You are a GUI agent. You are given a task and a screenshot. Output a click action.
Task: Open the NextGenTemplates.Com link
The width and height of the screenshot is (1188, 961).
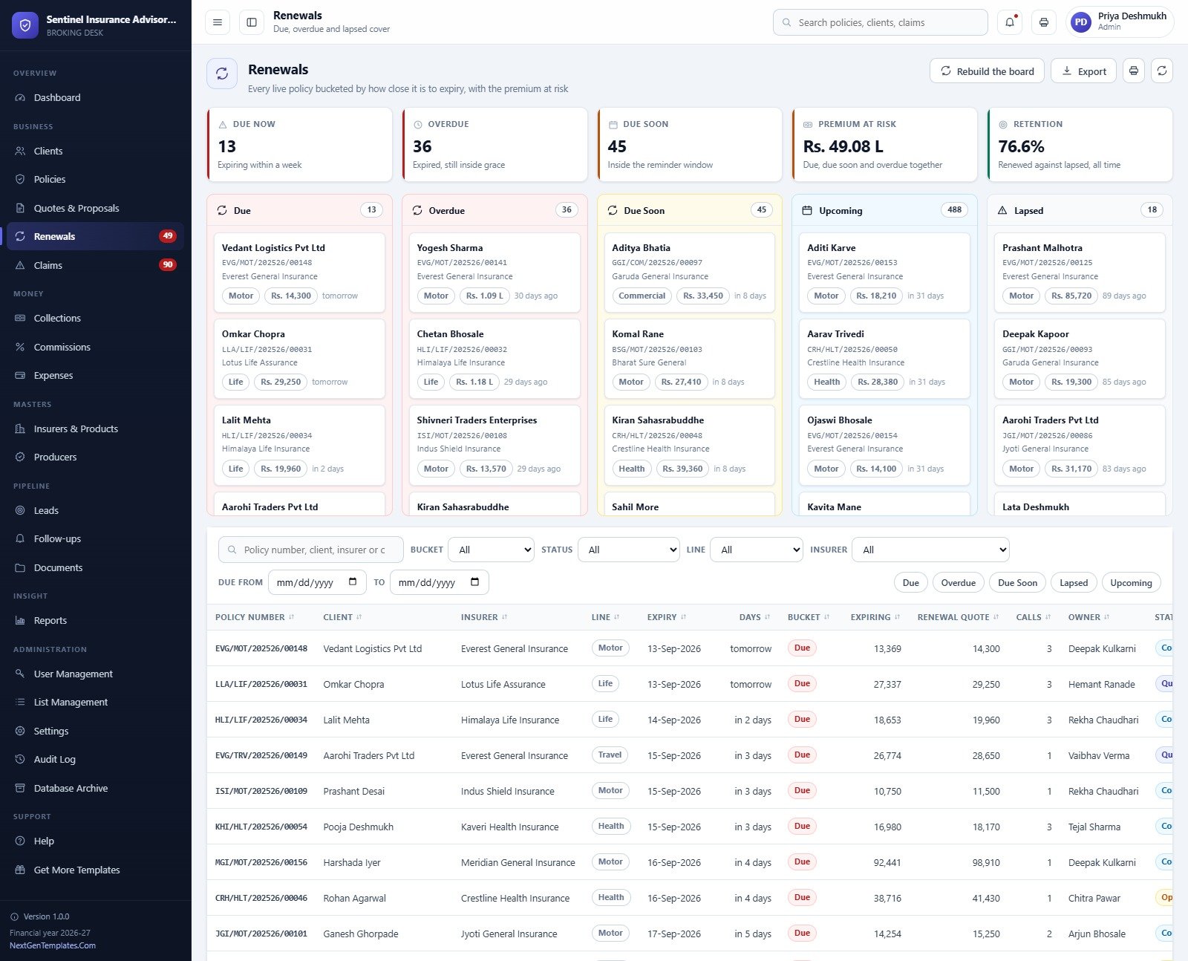pyautogui.click(x=53, y=946)
